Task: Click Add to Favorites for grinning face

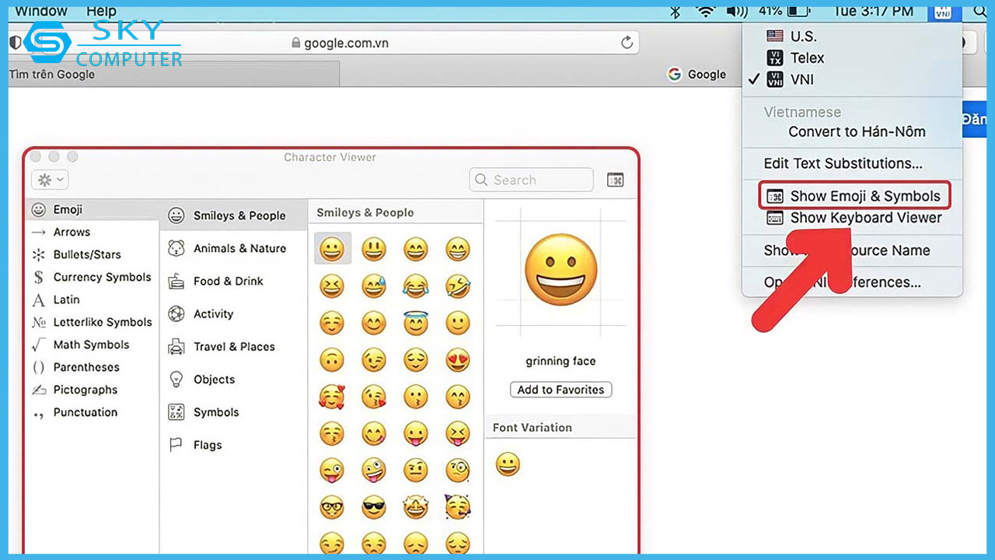Action: pos(560,390)
